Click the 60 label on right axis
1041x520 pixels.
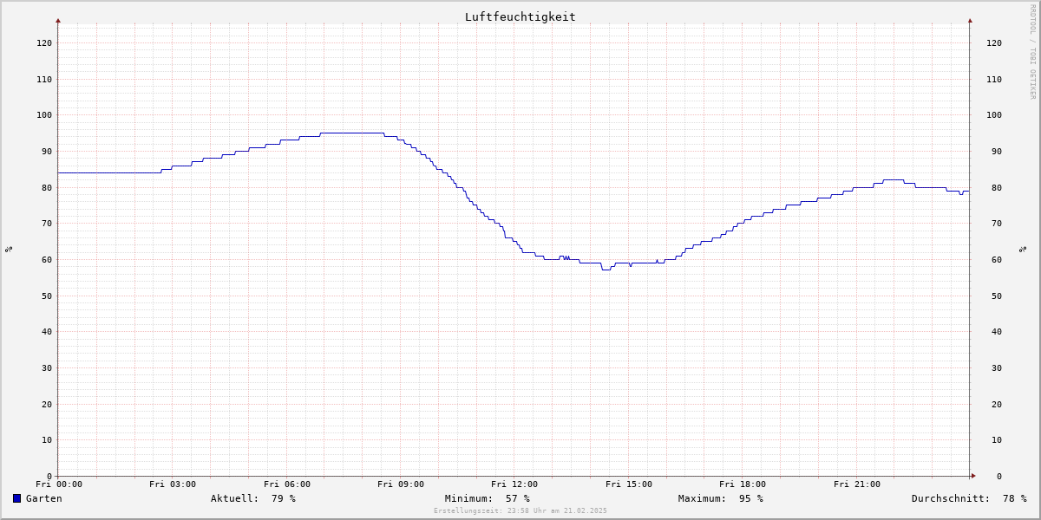pos(997,259)
